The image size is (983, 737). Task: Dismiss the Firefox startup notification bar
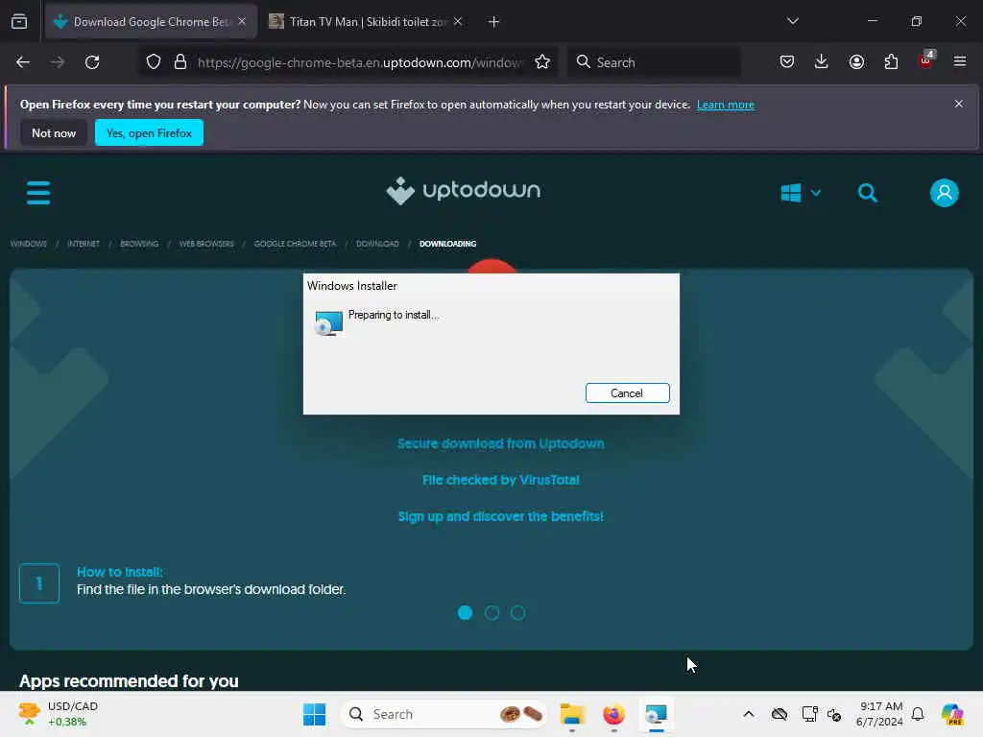(959, 104)
